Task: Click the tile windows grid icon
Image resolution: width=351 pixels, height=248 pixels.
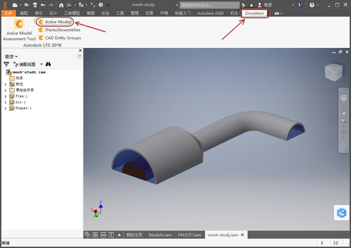Action: tap(95, 235)
